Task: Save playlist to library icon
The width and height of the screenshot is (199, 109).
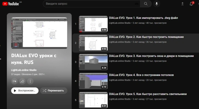Action: point(14,81)
